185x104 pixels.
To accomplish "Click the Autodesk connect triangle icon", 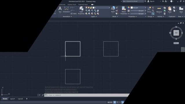I will click(x=166, y=1).
